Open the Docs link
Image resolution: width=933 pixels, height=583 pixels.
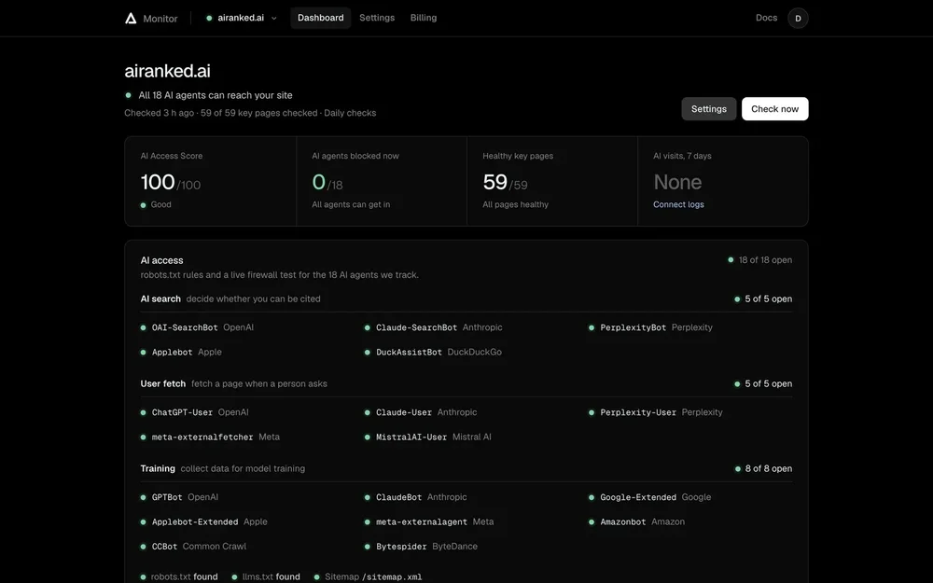766,18
